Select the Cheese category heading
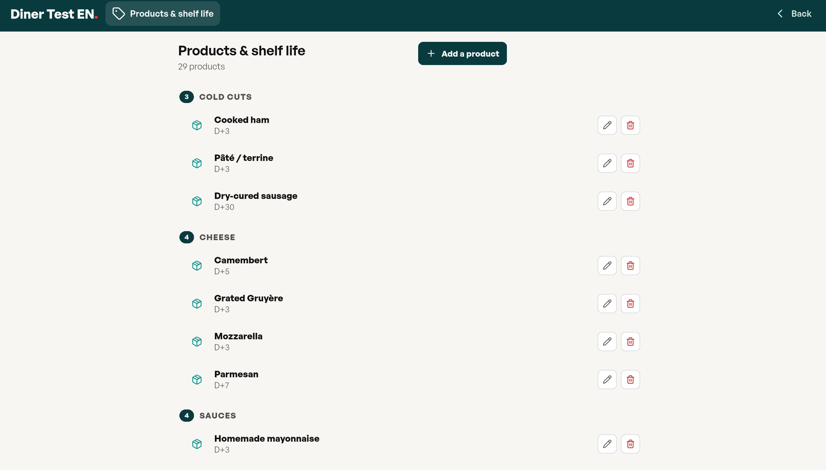This screenshot has height=470, width=826. tap(217, 238)
